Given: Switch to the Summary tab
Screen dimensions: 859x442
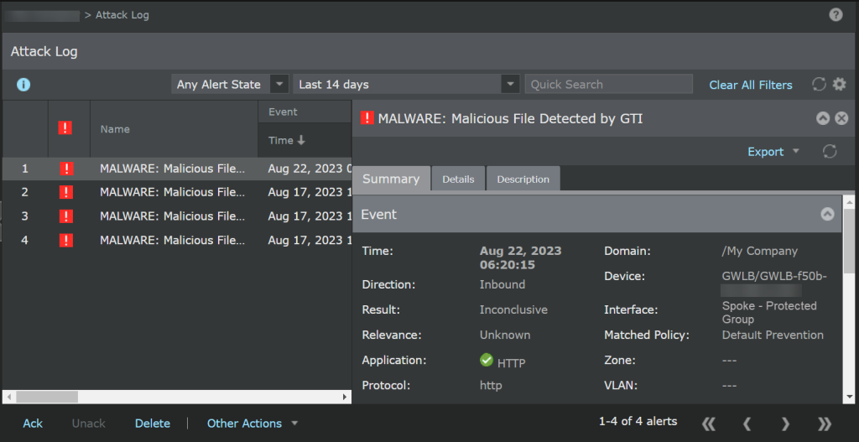Looking at the screenshot, I should (x=391, y=179).
